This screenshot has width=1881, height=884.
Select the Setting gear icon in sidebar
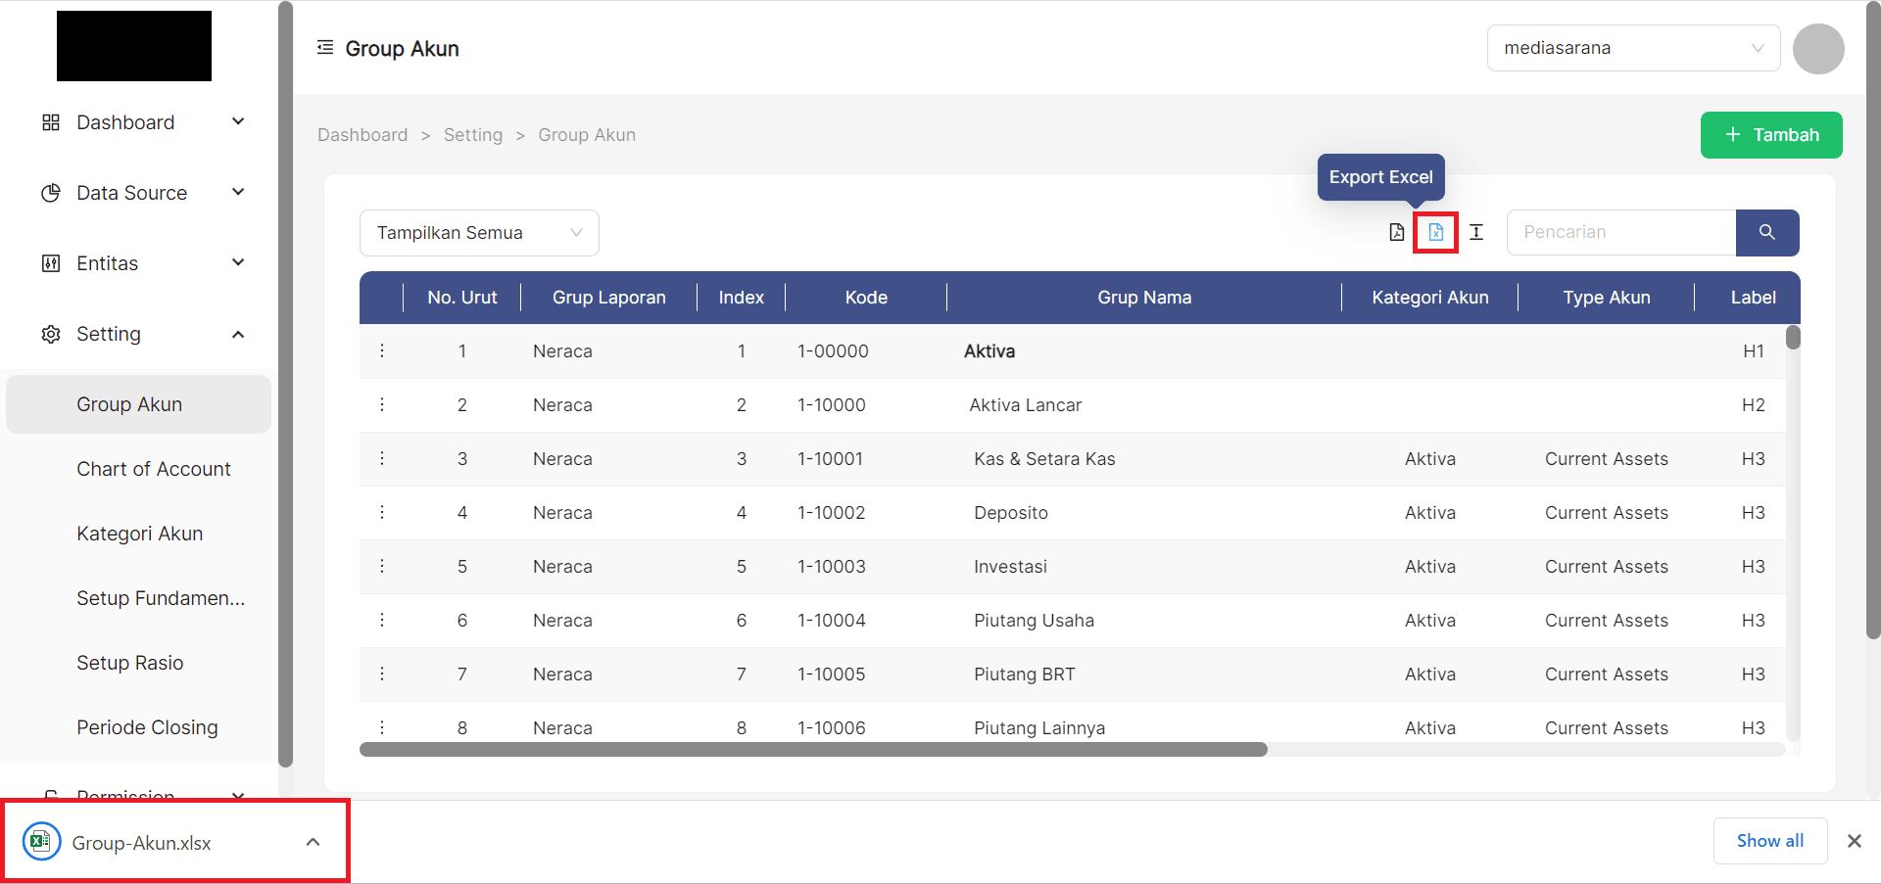click(50, 334)
